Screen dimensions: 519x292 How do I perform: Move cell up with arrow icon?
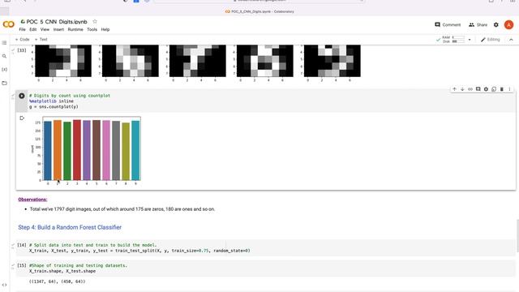click(454, 89)
